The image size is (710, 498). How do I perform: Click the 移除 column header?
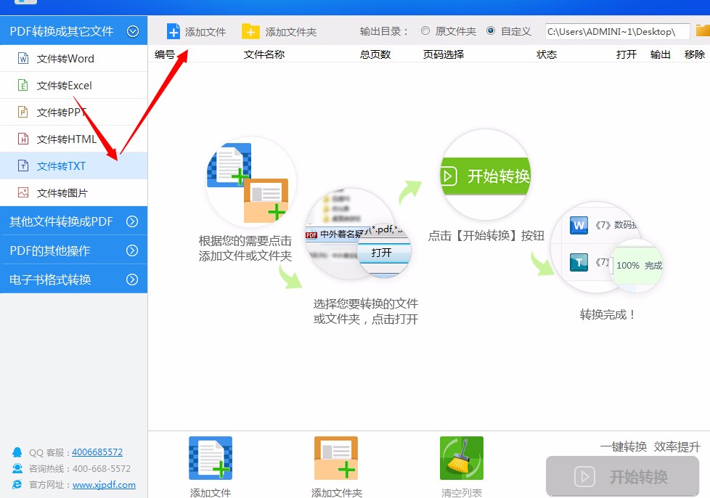tap(694, 54)
